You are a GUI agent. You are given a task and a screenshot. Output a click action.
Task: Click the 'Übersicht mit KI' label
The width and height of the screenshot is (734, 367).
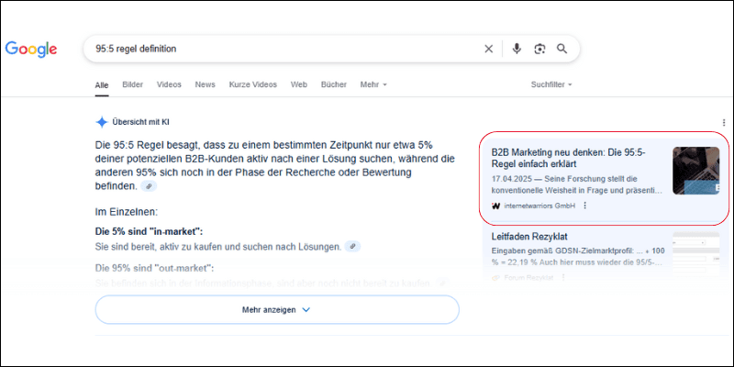point(141,123)
